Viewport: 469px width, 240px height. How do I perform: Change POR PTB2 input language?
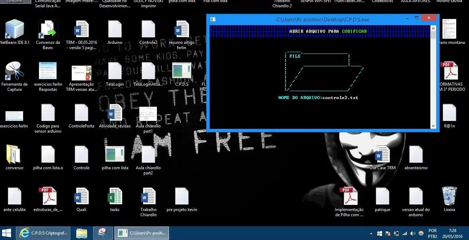[x=432, y=233]
